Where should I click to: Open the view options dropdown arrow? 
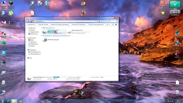point(109,25)
